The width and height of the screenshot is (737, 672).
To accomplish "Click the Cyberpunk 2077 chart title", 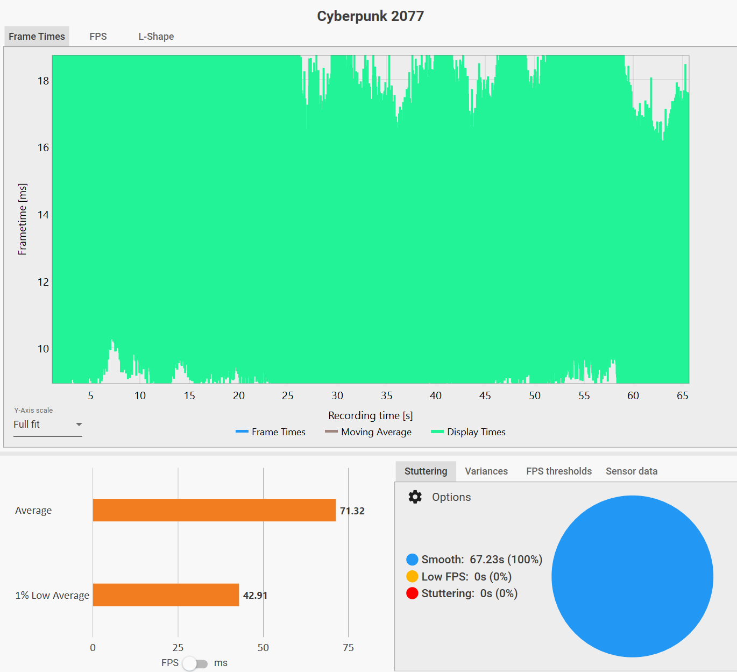I will [370, 16].
